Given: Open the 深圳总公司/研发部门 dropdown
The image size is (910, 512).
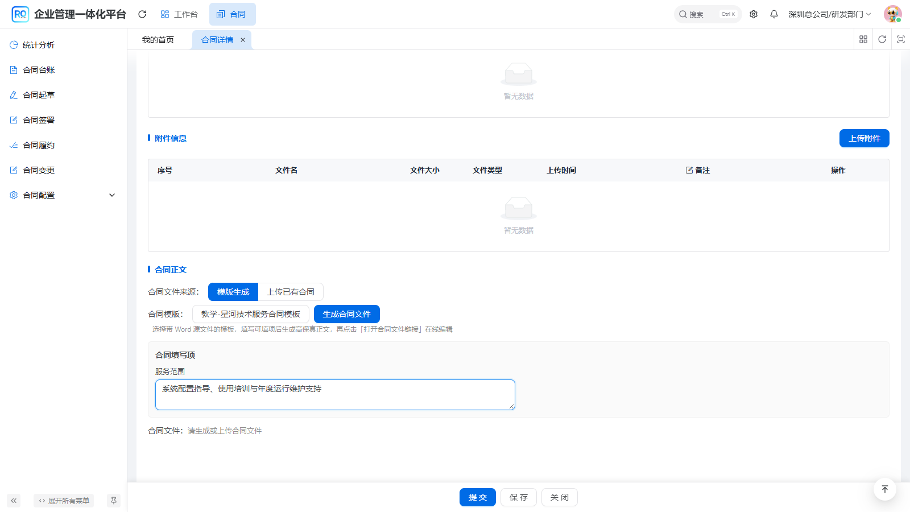Looking at the screenshot, I should [x=829, y=14].
